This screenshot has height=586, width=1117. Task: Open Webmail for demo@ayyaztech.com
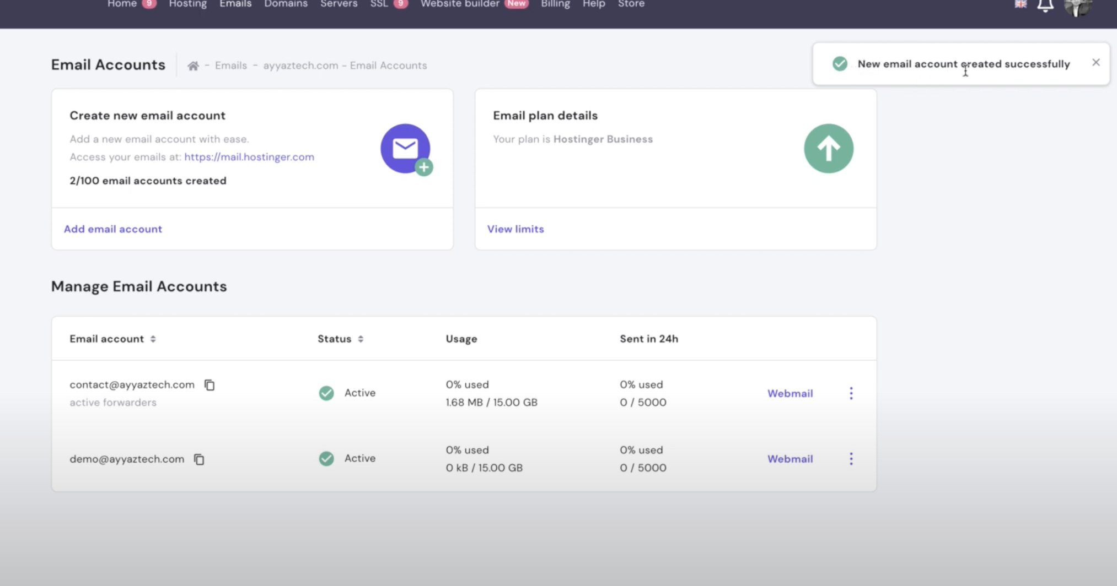(790, 459)
